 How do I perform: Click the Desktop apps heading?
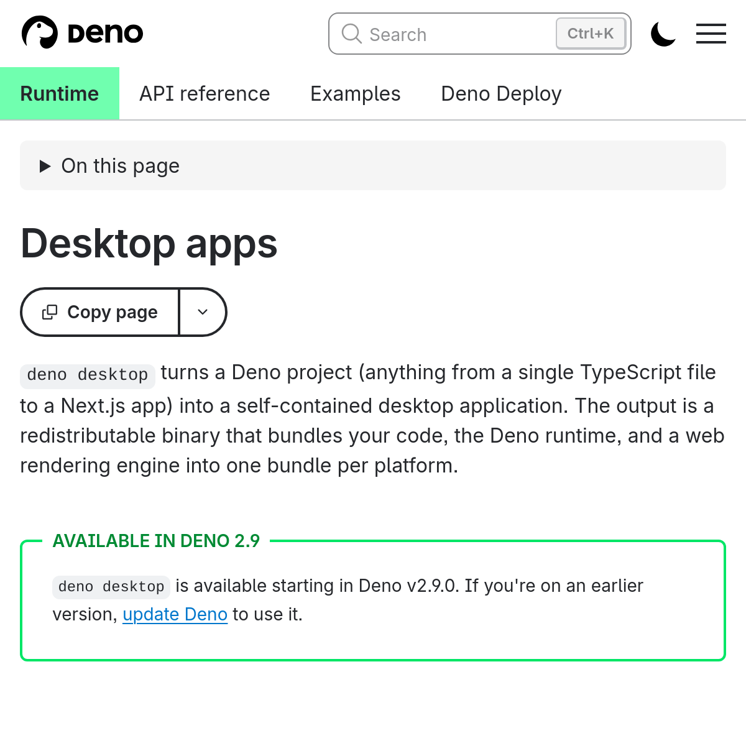coord(149,243)
